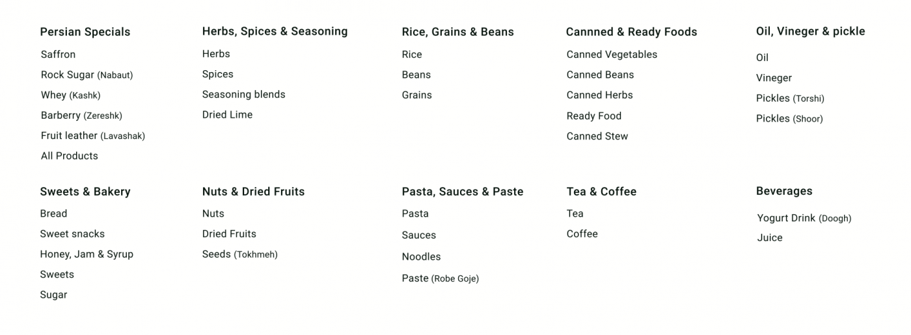Screen dimensions: 911x335
Task: Select Rock Sugar (Nabaut) link
Action: tap(87, 75)
